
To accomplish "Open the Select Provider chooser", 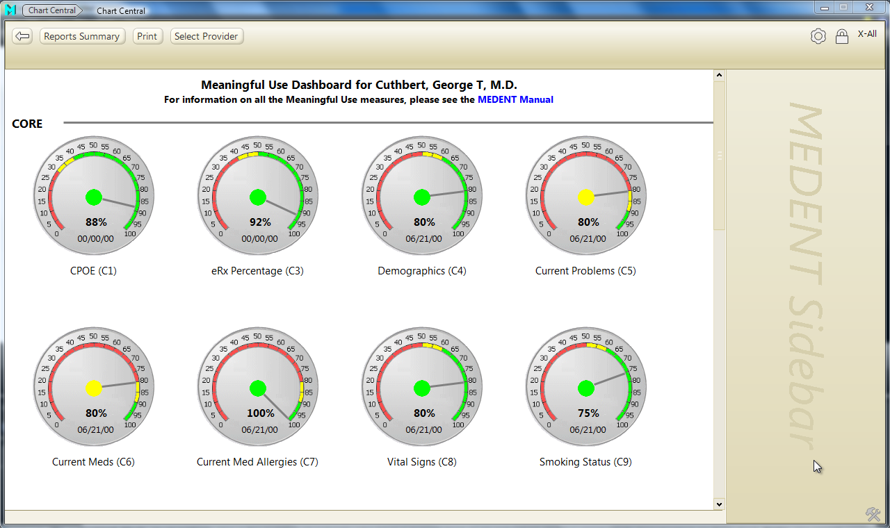I will (x=207, y=36).
